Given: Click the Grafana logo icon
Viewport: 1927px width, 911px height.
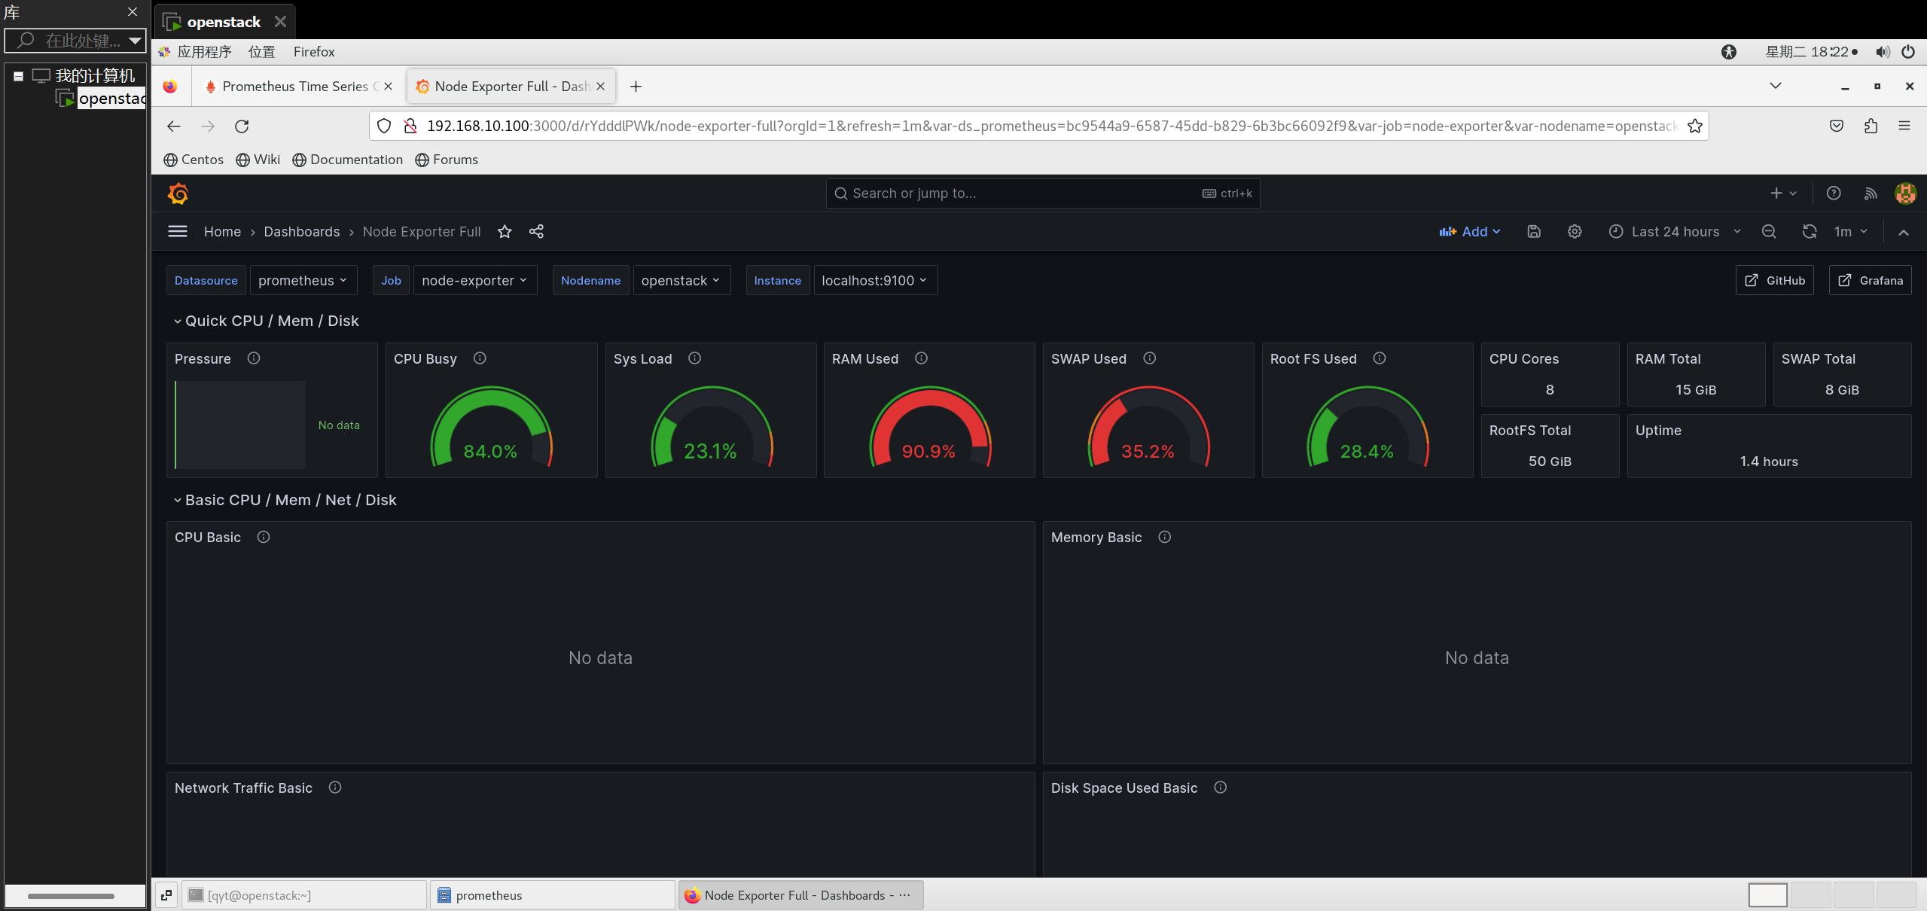Looking at the screenshot, I should click(x=178, y=193).
